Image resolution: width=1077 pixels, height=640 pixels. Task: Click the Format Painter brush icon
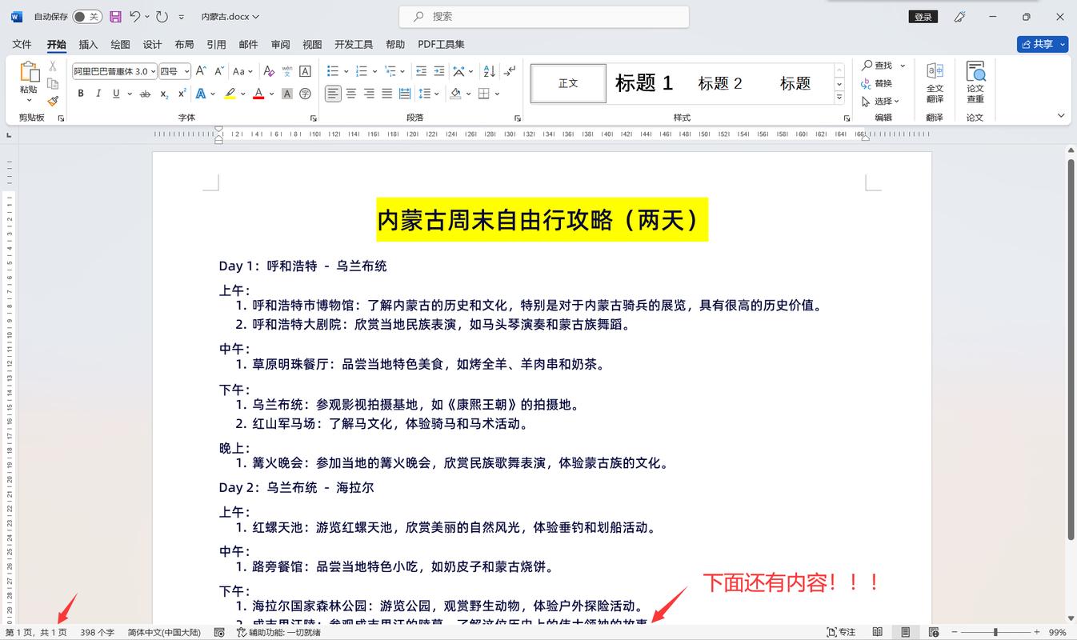(x=53, y=101)
